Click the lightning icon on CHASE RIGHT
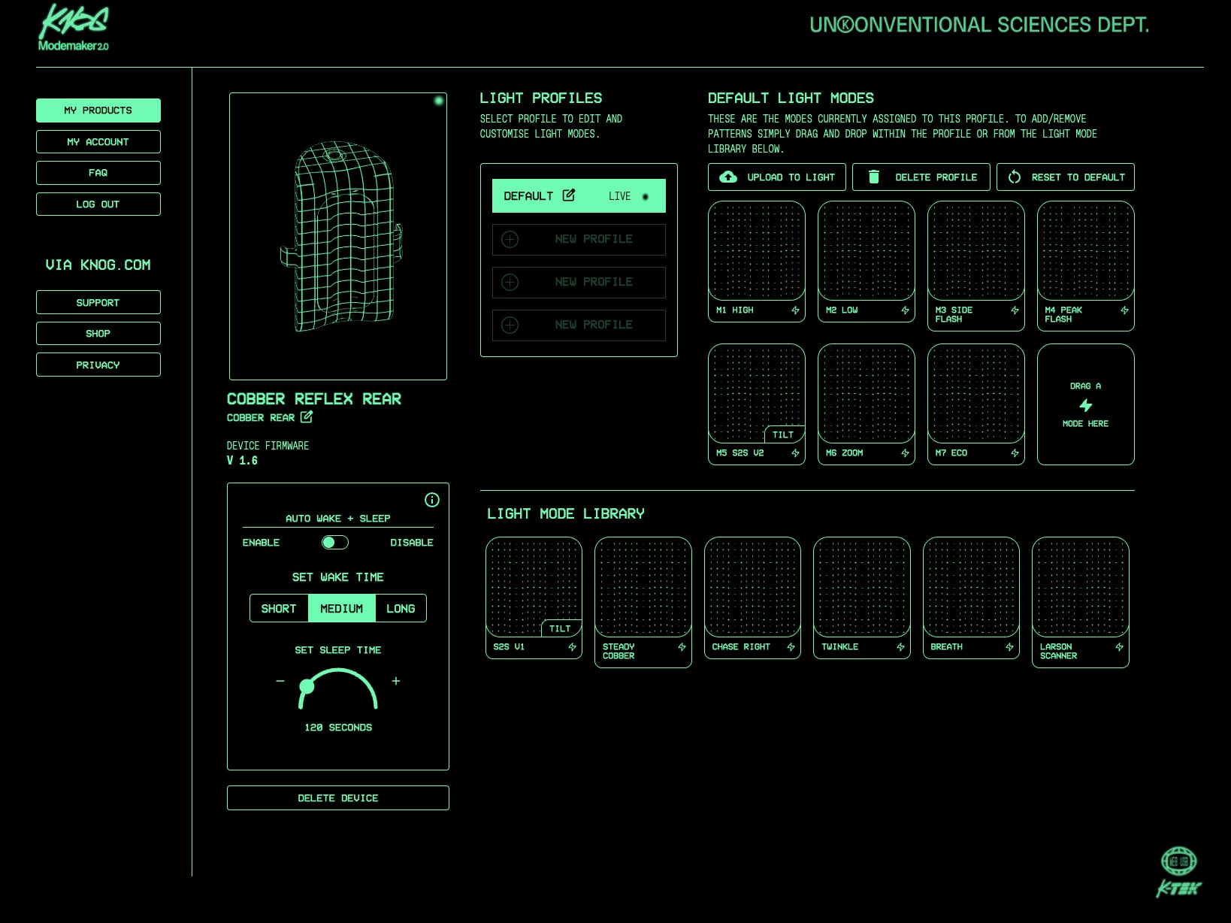 tap(791, 647)
